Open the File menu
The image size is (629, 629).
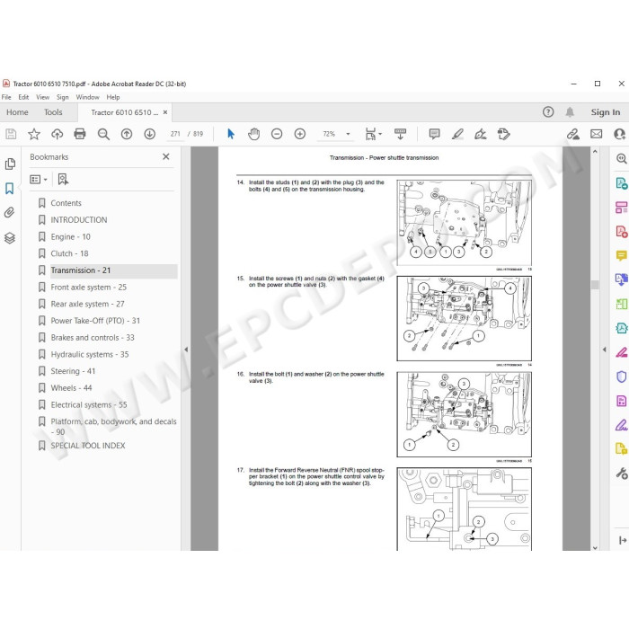click(6, 97)
